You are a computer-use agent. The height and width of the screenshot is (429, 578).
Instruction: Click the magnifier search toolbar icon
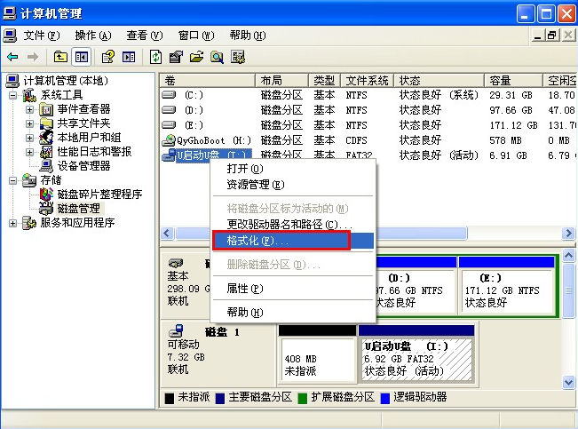tap(217, 57)
